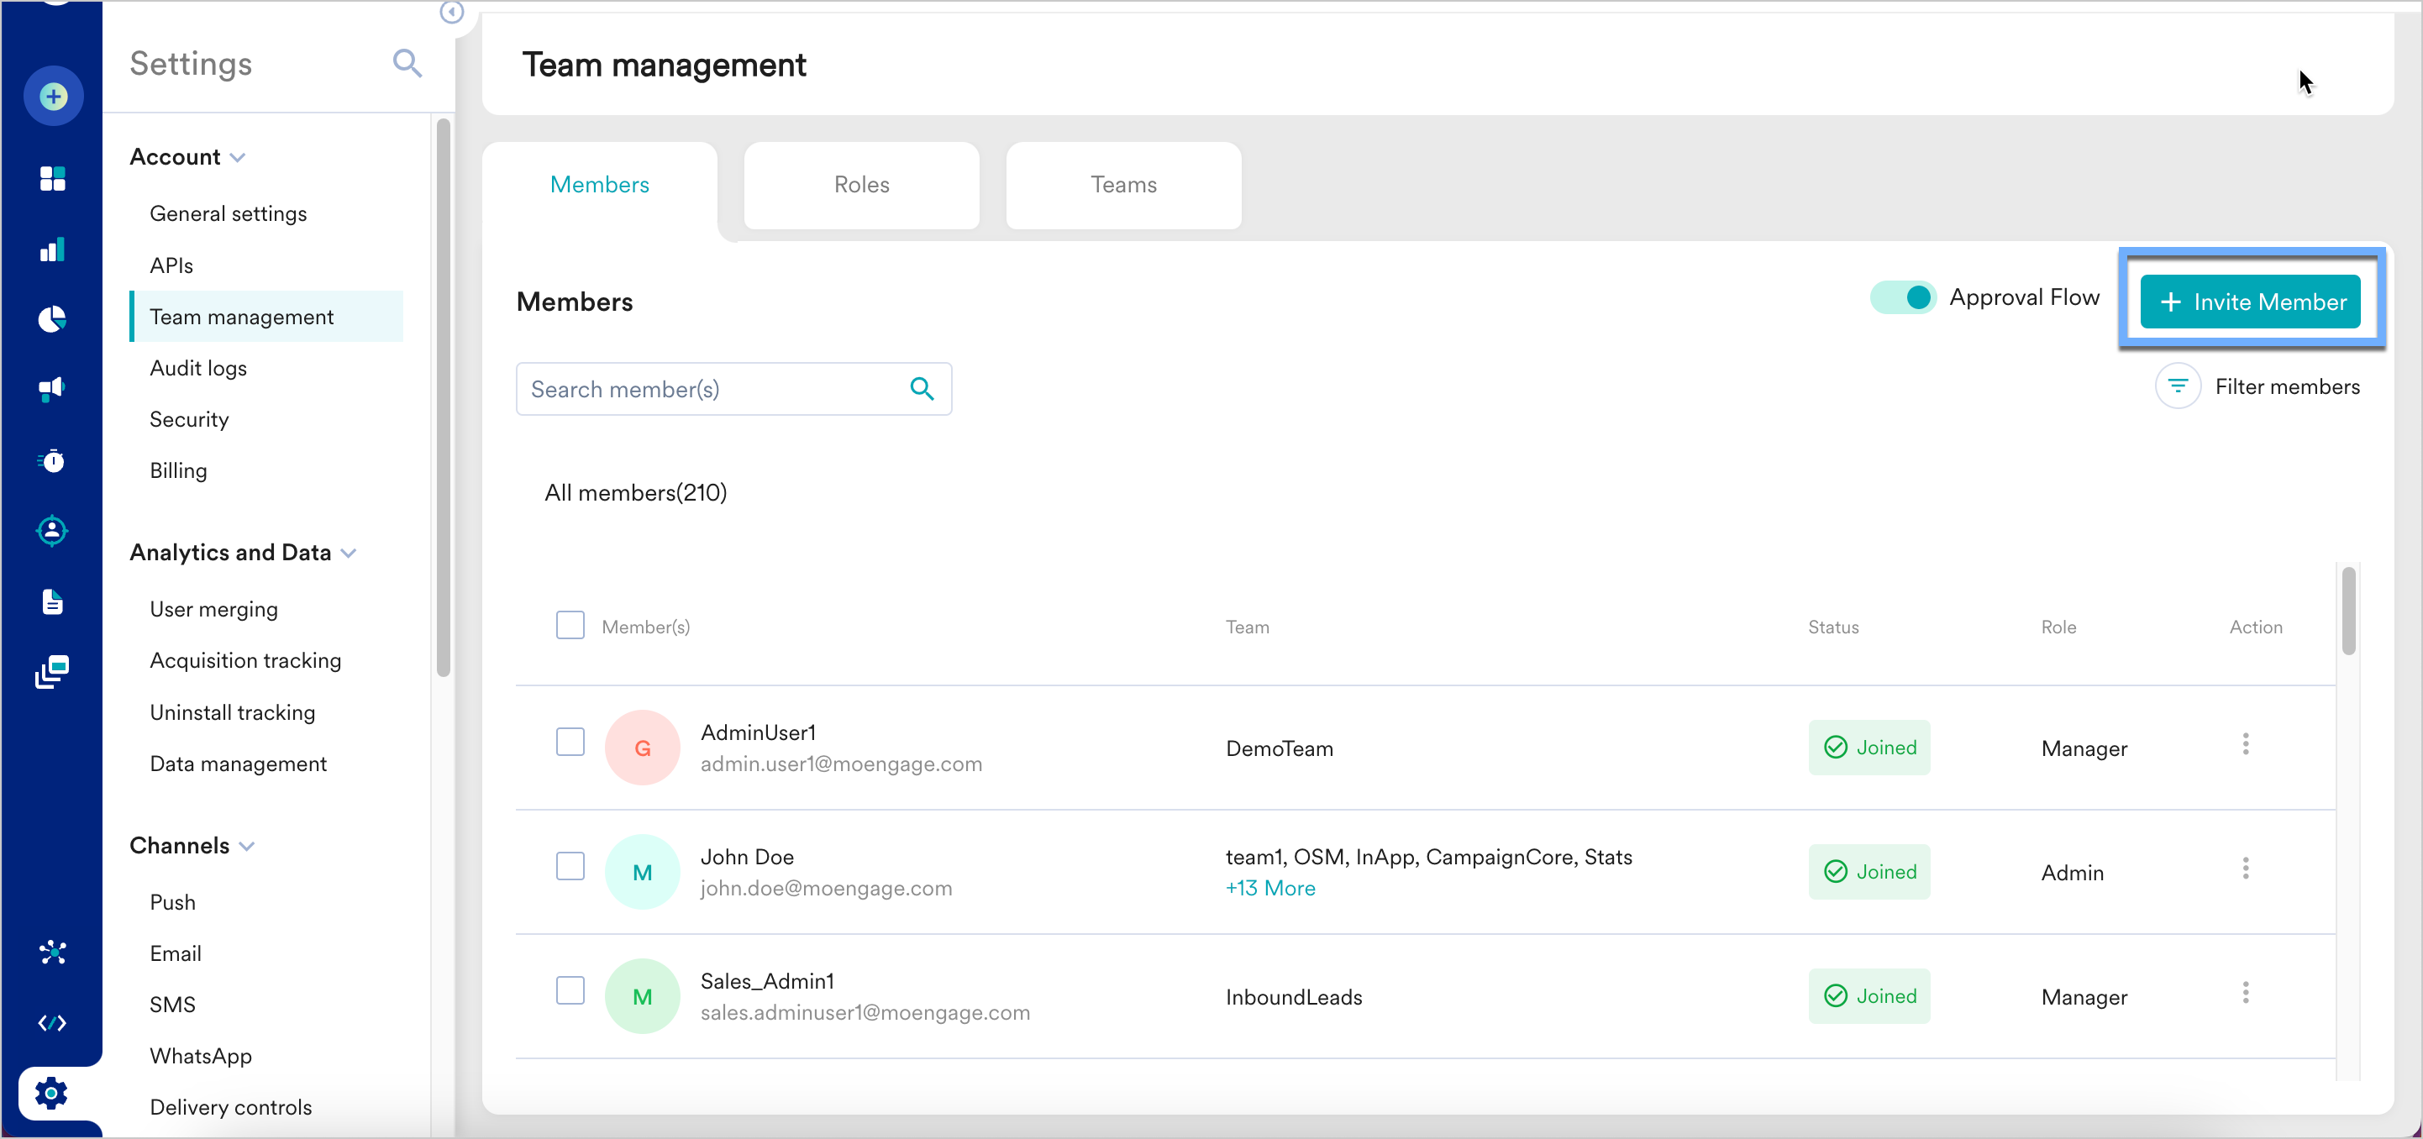Click the code brackets icon in sidebar
This screenshot has width=2423, height=1139.
[x=53, y=1022]
